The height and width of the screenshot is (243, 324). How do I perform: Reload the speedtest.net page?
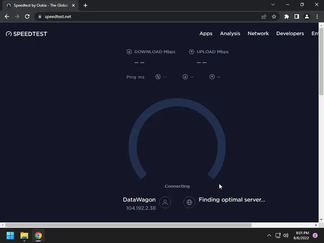click(27, 16)
